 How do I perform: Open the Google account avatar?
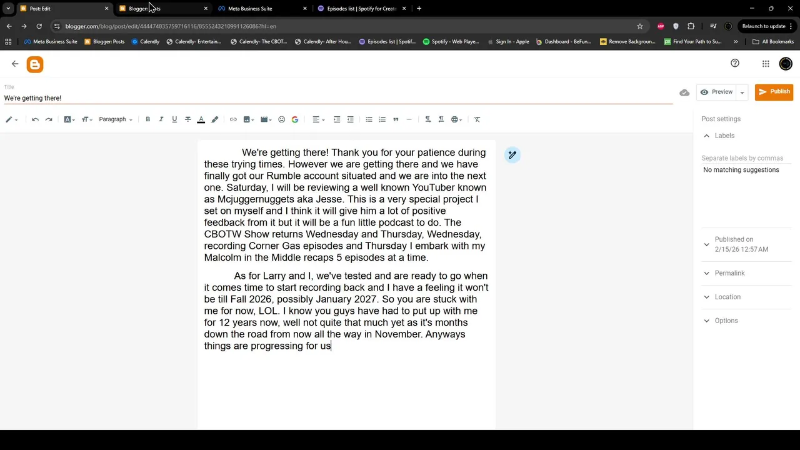point(786,64)
